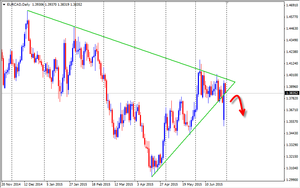
Task: Click the 1.44630 price axis label
Action: pos(292,29)
